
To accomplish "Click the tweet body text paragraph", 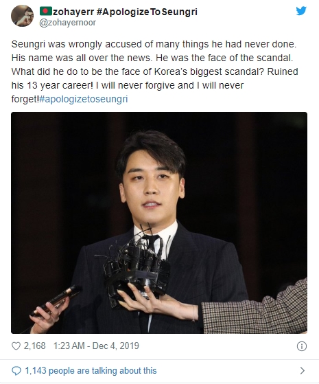I will 154,71.
